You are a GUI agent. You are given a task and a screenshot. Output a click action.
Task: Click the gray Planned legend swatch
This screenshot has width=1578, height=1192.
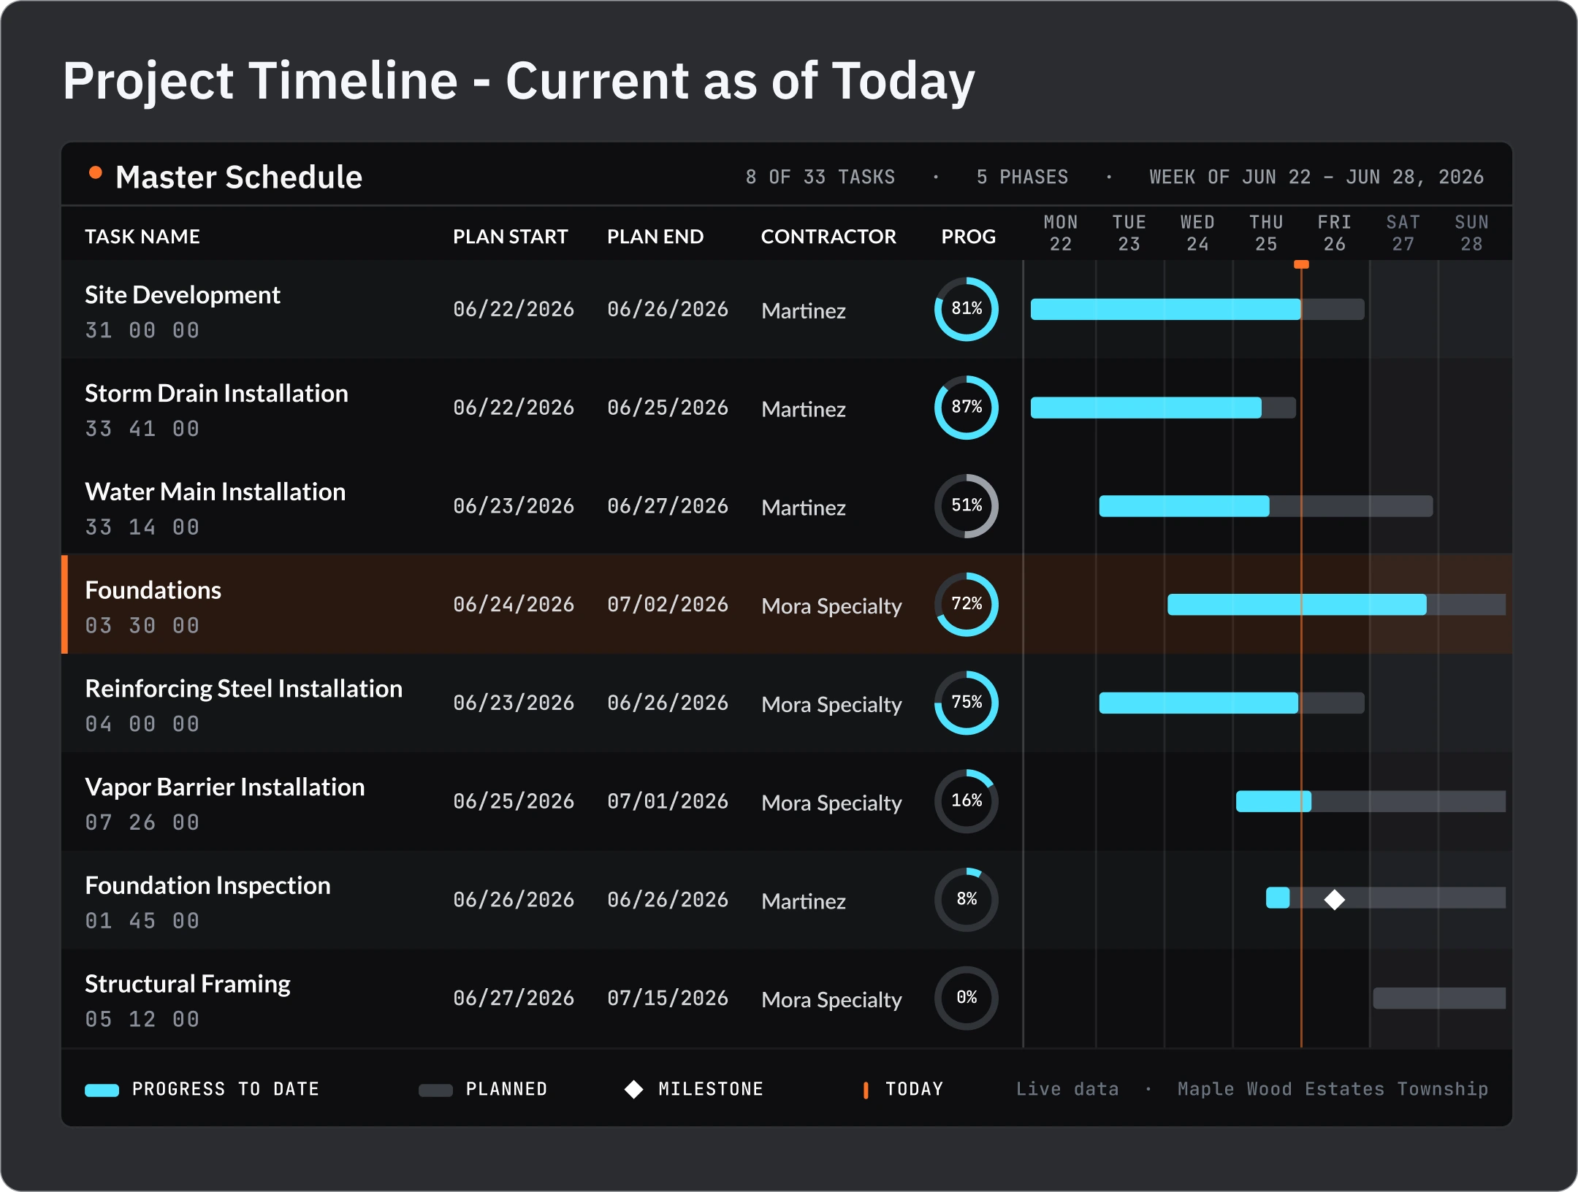435,1090
